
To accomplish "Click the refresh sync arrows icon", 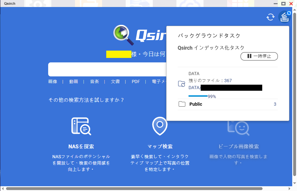I will click(x=271, y=17).
